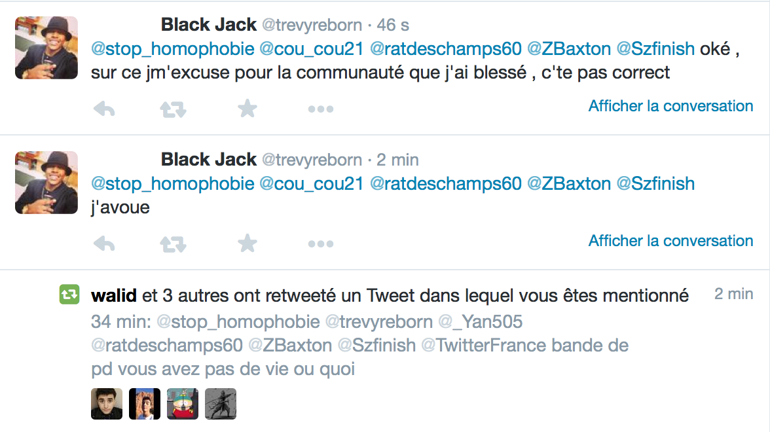Retweet the 46 s Black Jack tweet
The height and width of the screenshot is (432, 770).
[x=173, y=109]
